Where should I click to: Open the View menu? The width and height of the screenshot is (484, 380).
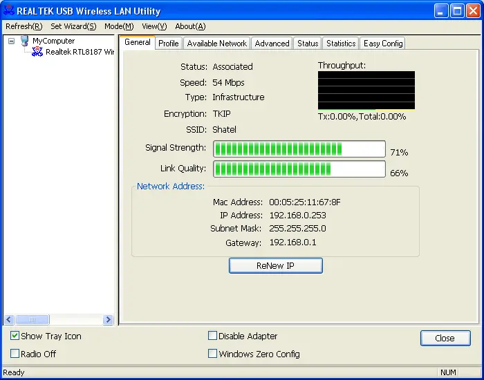tap(154, 26)
